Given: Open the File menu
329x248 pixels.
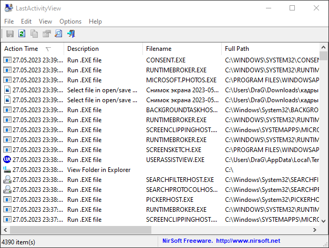Looking at the screenshot, I should [x=9, y=21].
